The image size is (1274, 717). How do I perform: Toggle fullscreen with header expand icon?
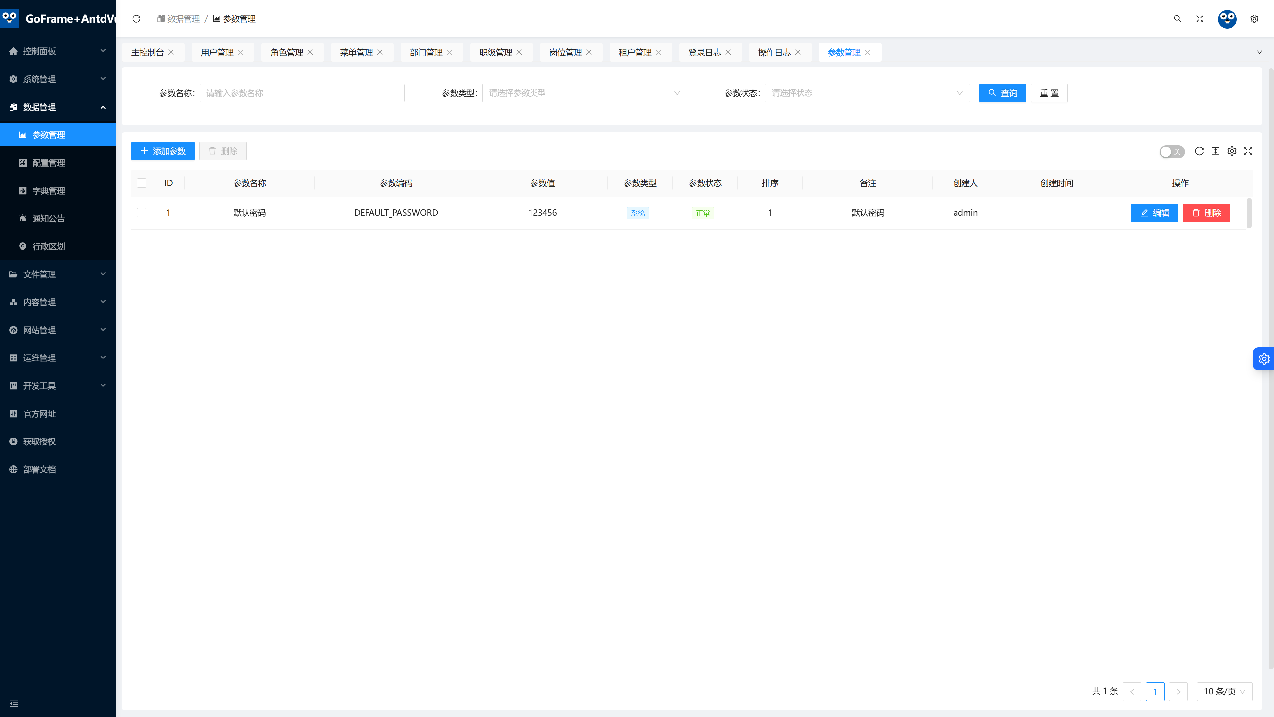click(x=1200, y=19)
